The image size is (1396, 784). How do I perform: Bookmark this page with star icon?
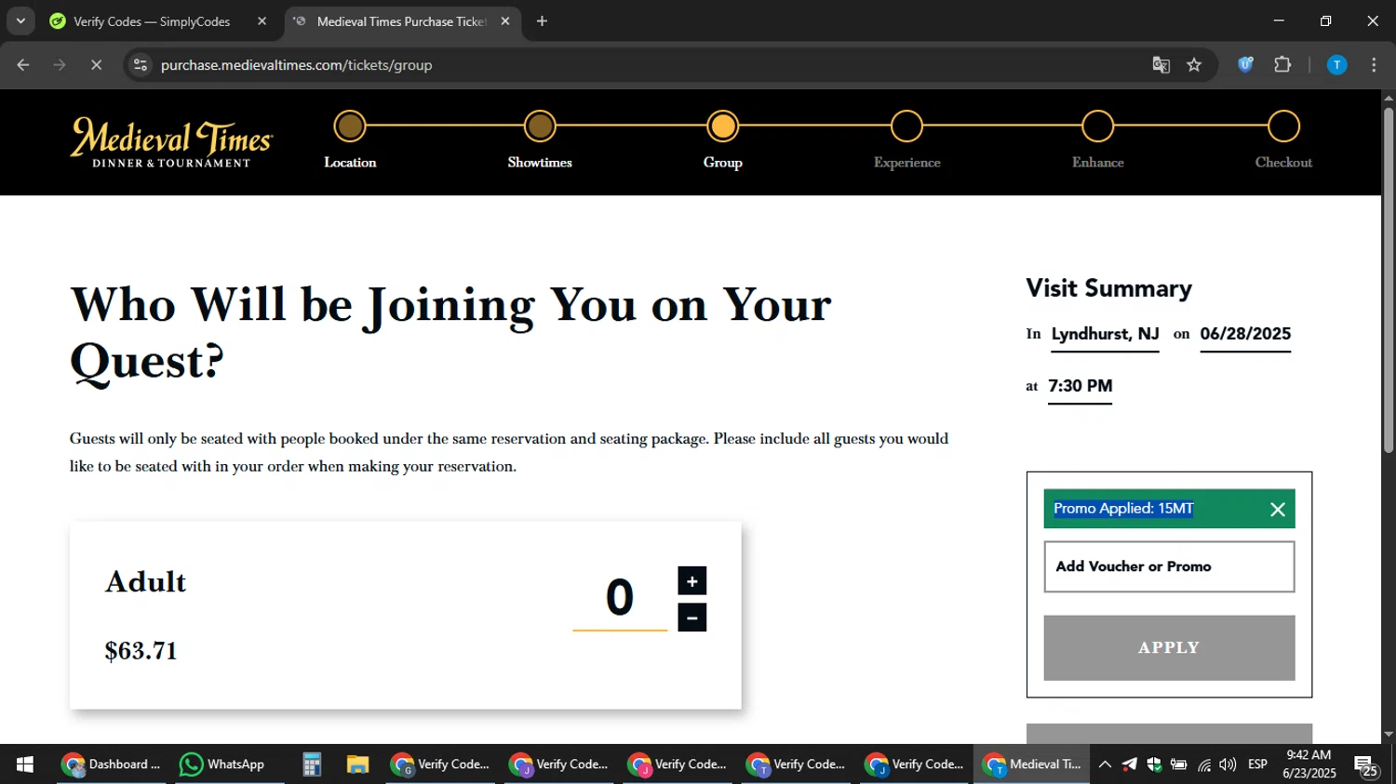coord(1194,65)
